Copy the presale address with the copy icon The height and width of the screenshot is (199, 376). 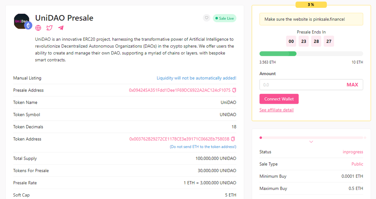click(x=234, y=90)
